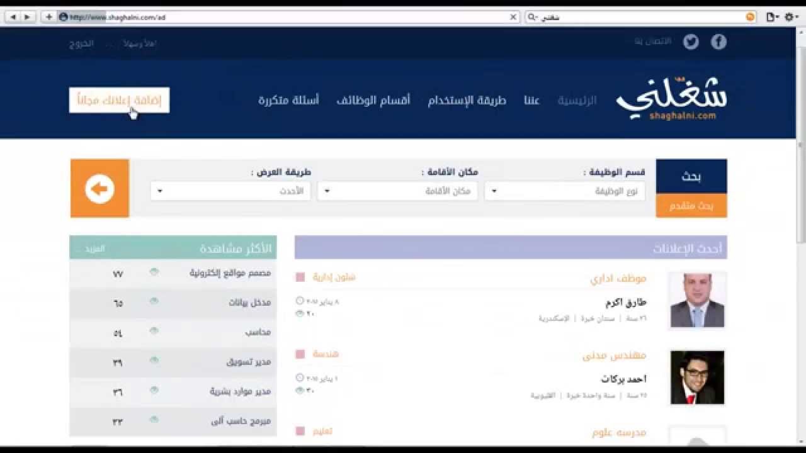This screenshot has height=453, width=806.
Task: Click the eye icon in the مدير تسويق row
Action: 154,361
